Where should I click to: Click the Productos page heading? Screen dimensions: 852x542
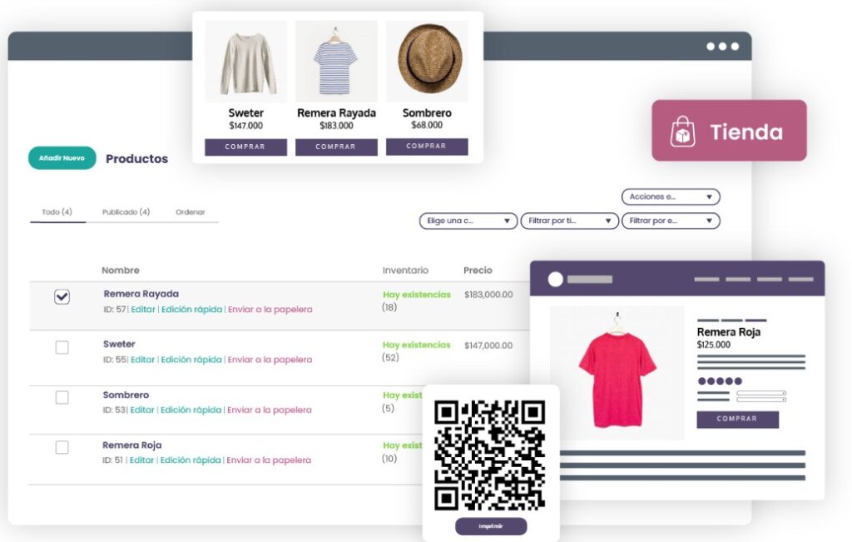[x=137, y=159]
